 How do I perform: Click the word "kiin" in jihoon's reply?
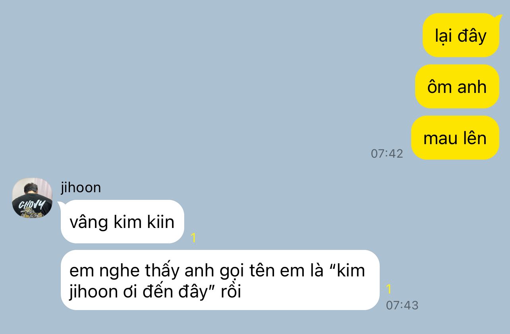[x=160, y=222]
